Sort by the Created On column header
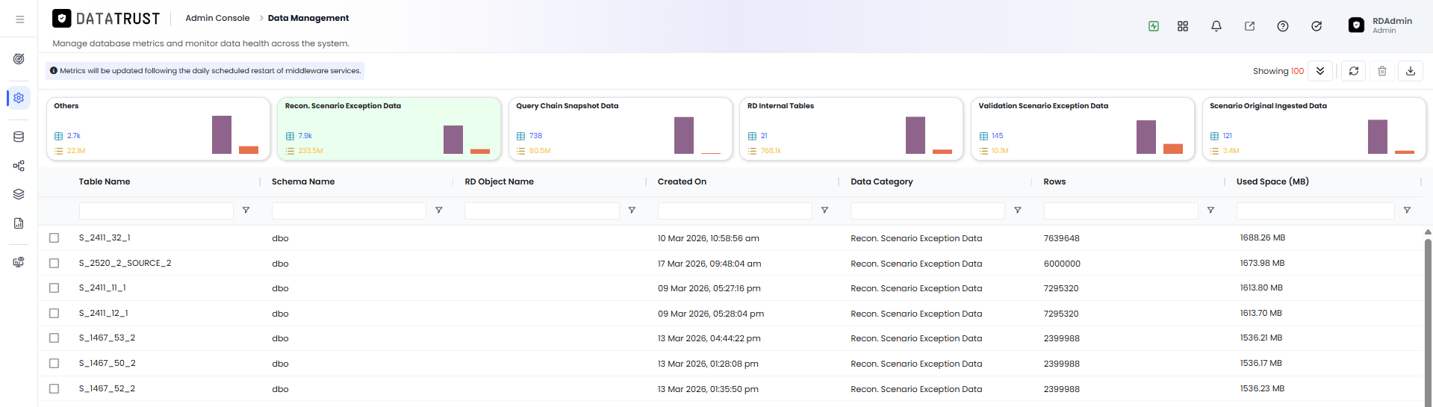This screenshot has height=407, width=1433. click(682, 181)
